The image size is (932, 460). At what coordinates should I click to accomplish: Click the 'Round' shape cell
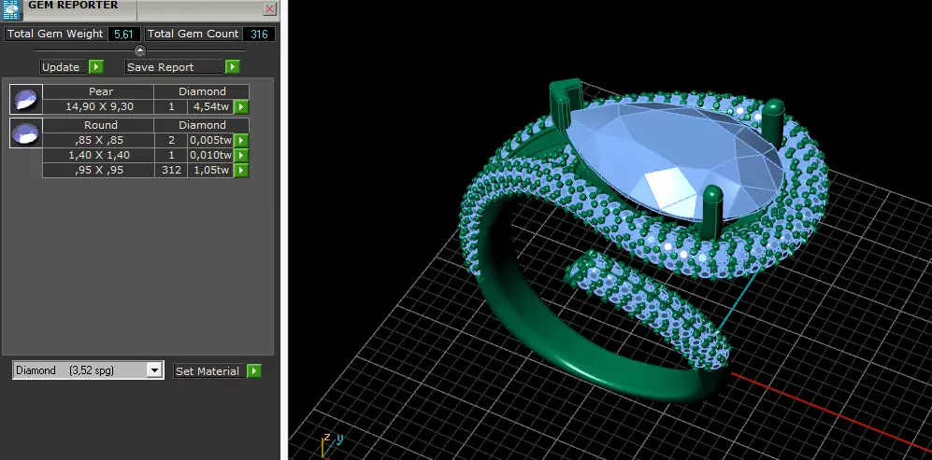(98, 125)
